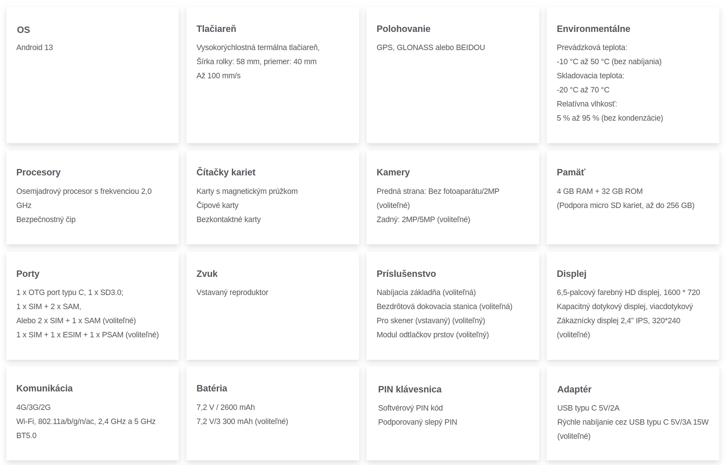
Task: Select the Procesory card title
Action: [38, 172]
